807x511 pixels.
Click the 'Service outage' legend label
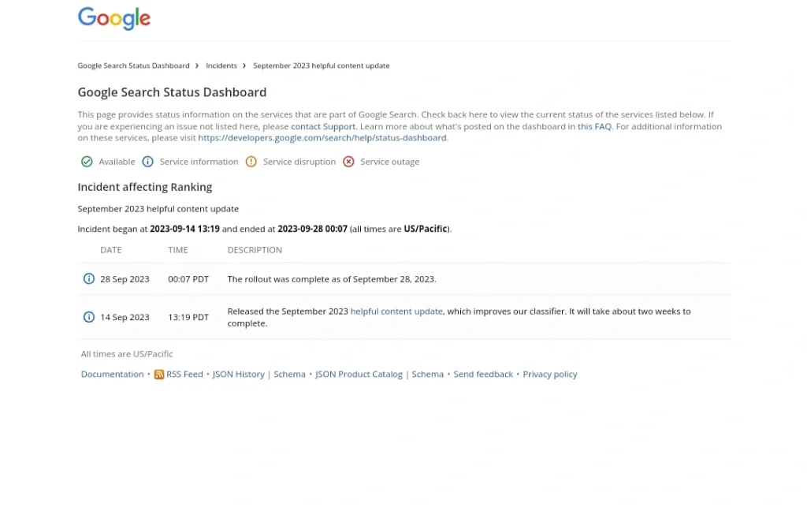pyautogui.click(x=389, y=162)
